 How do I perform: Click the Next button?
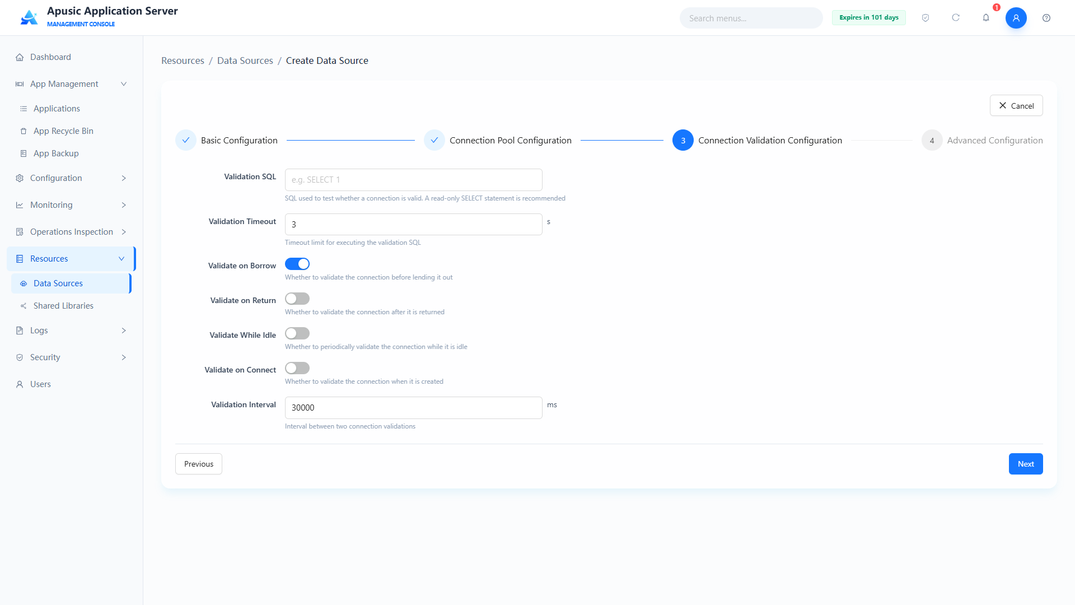pyautogui.click(x=1026, y=464)
